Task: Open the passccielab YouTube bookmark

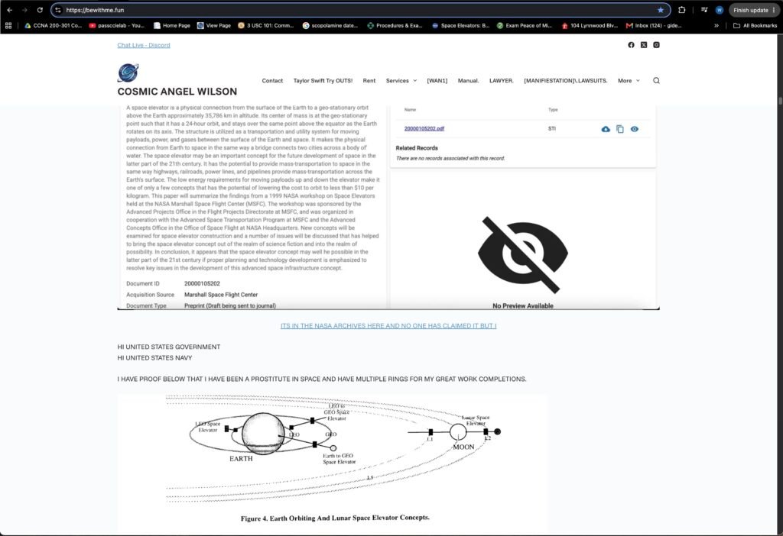Action: pos(117,25)
